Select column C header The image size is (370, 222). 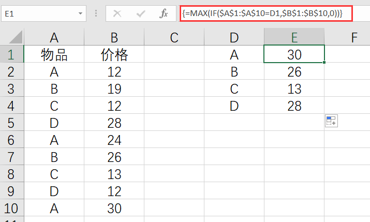tap(174, 37)
